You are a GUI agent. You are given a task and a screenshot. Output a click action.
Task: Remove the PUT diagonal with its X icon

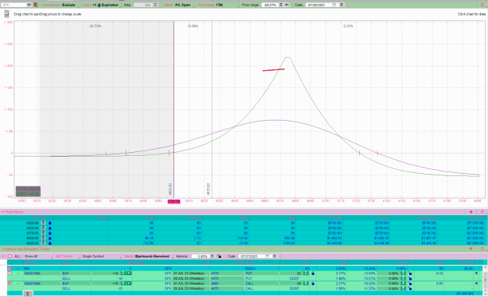(476, 274)
